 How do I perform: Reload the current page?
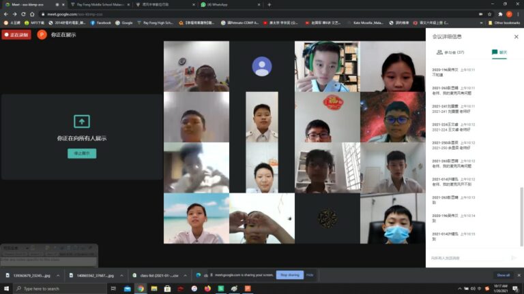point(23,14)
